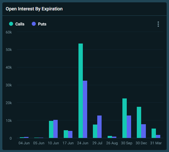Click the 24 Jun Calls bar

click(x=80, y=91)
